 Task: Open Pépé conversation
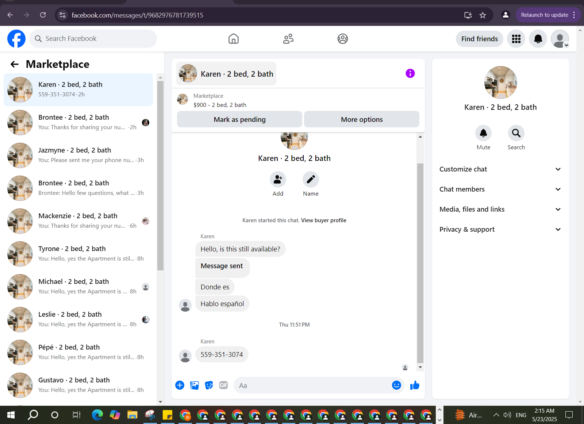click(x=78, y=352)
